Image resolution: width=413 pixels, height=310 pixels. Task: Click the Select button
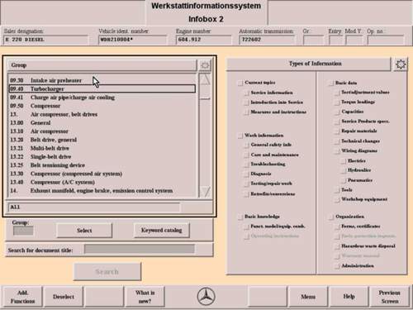(x=84, y=231)
